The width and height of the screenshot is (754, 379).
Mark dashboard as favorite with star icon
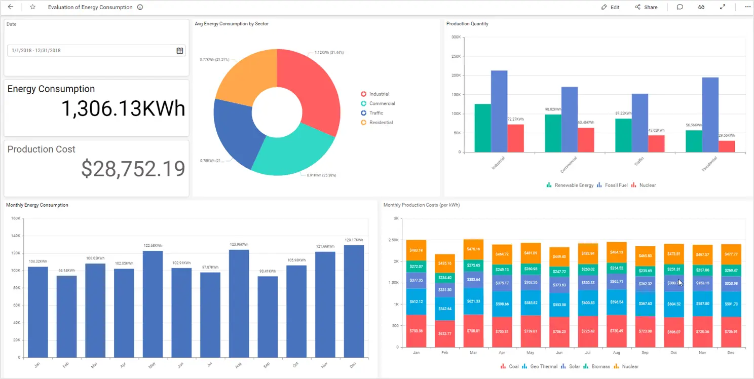click(32, 7)
